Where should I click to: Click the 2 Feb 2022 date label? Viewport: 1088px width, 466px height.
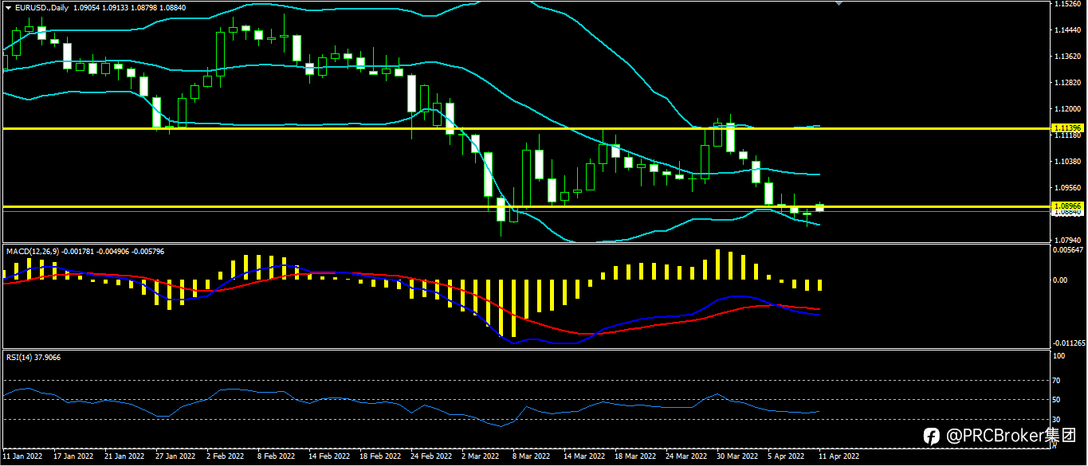[225, 456]
